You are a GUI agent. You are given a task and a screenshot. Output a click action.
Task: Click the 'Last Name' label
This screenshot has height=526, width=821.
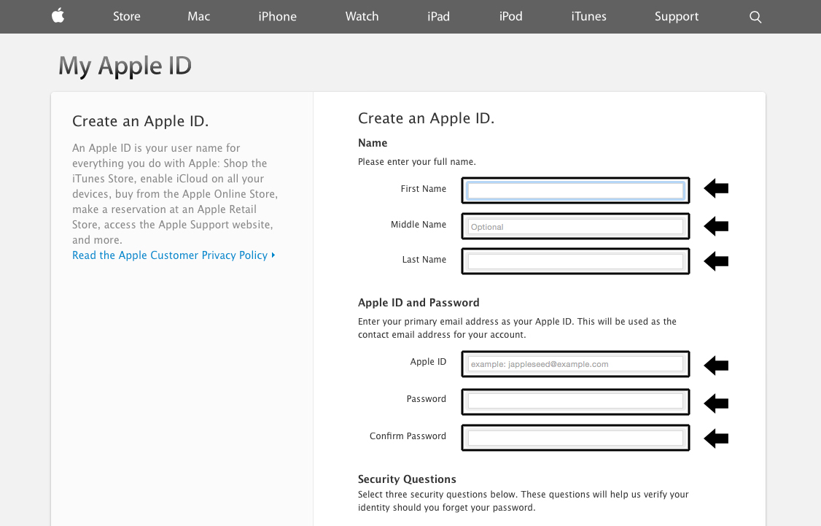[x=424, y=259]
